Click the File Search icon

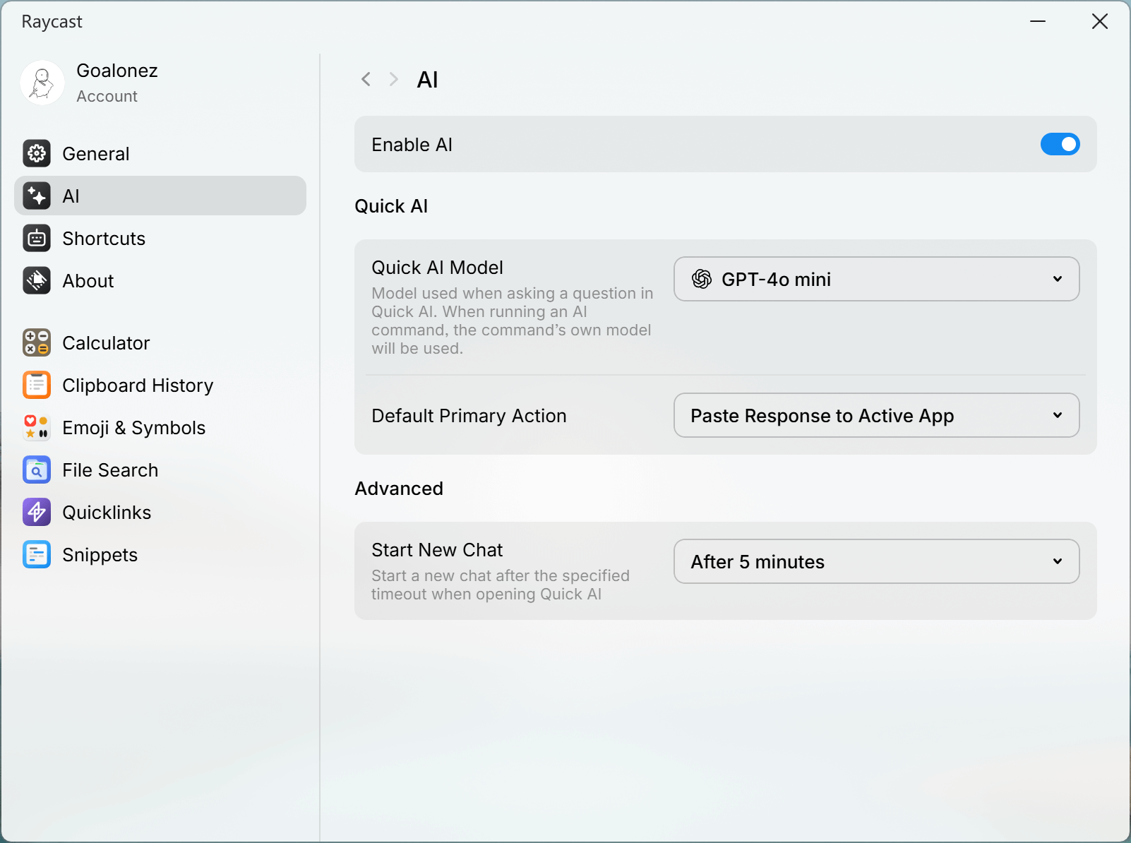tap(37, 470)
